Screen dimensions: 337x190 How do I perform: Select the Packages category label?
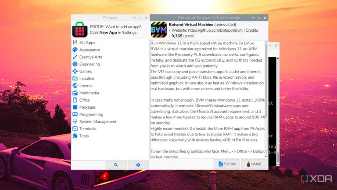coord(87,107)
